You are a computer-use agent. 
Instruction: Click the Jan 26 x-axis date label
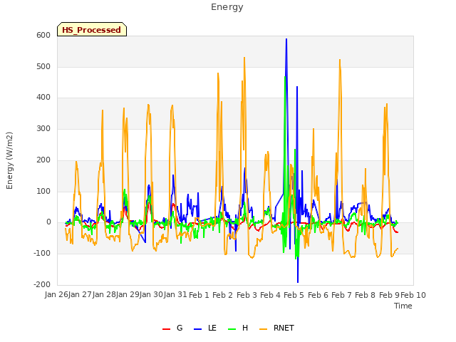click(56, 295)
